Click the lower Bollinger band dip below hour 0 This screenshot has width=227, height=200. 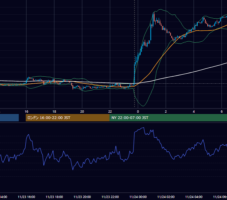(x=143, y=106)
